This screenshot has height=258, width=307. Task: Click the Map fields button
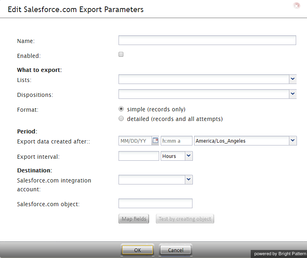click(x=134, y=219)
